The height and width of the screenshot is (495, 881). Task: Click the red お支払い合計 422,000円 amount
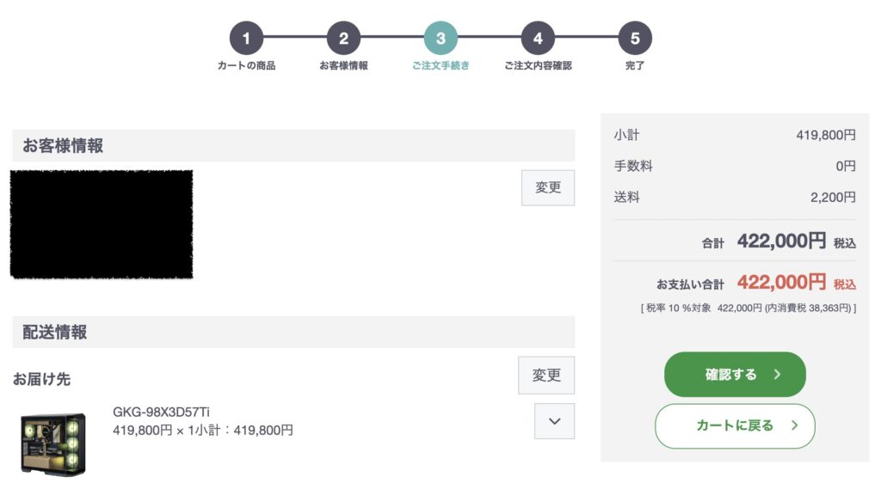pyautogui.click(x=781, y=283)
